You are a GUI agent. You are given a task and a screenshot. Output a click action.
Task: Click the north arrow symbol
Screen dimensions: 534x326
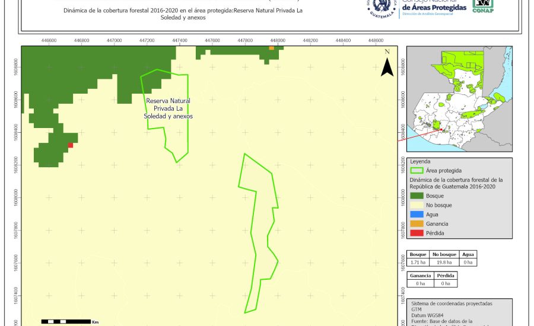[x=387, y=65]
